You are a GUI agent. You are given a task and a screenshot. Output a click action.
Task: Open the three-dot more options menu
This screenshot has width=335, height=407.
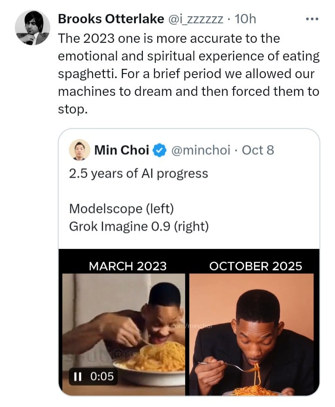point(312,19)
